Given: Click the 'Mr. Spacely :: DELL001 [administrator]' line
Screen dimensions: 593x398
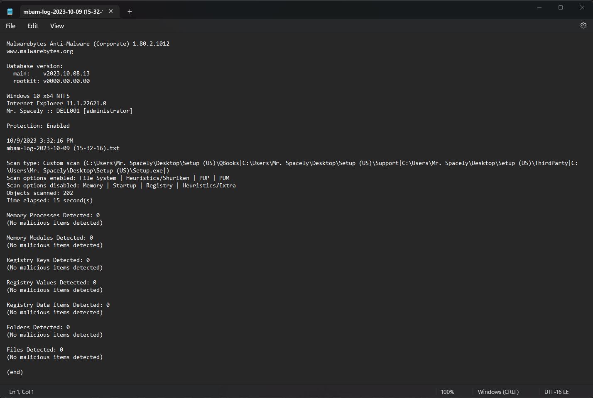Looking at the screenshot, I should point(70,111).
